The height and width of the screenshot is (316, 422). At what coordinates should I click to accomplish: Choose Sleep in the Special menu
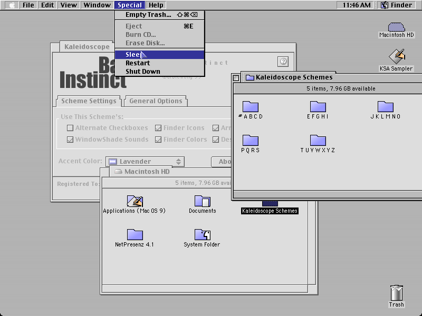point(160,55)
